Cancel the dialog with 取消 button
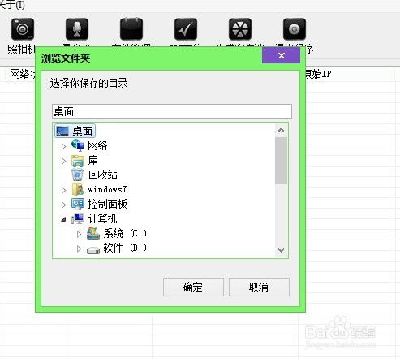This screenshot has width=400, height=359. click(259, 287)
